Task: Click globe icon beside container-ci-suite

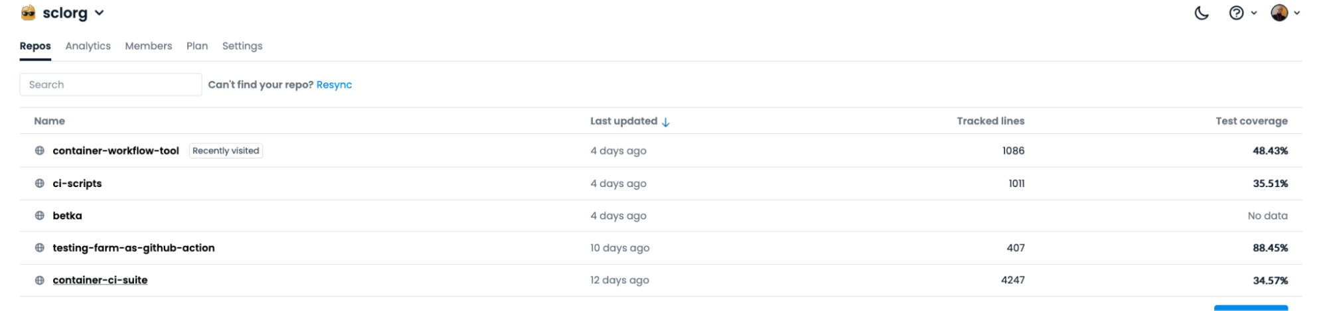Action: (40, 280)
